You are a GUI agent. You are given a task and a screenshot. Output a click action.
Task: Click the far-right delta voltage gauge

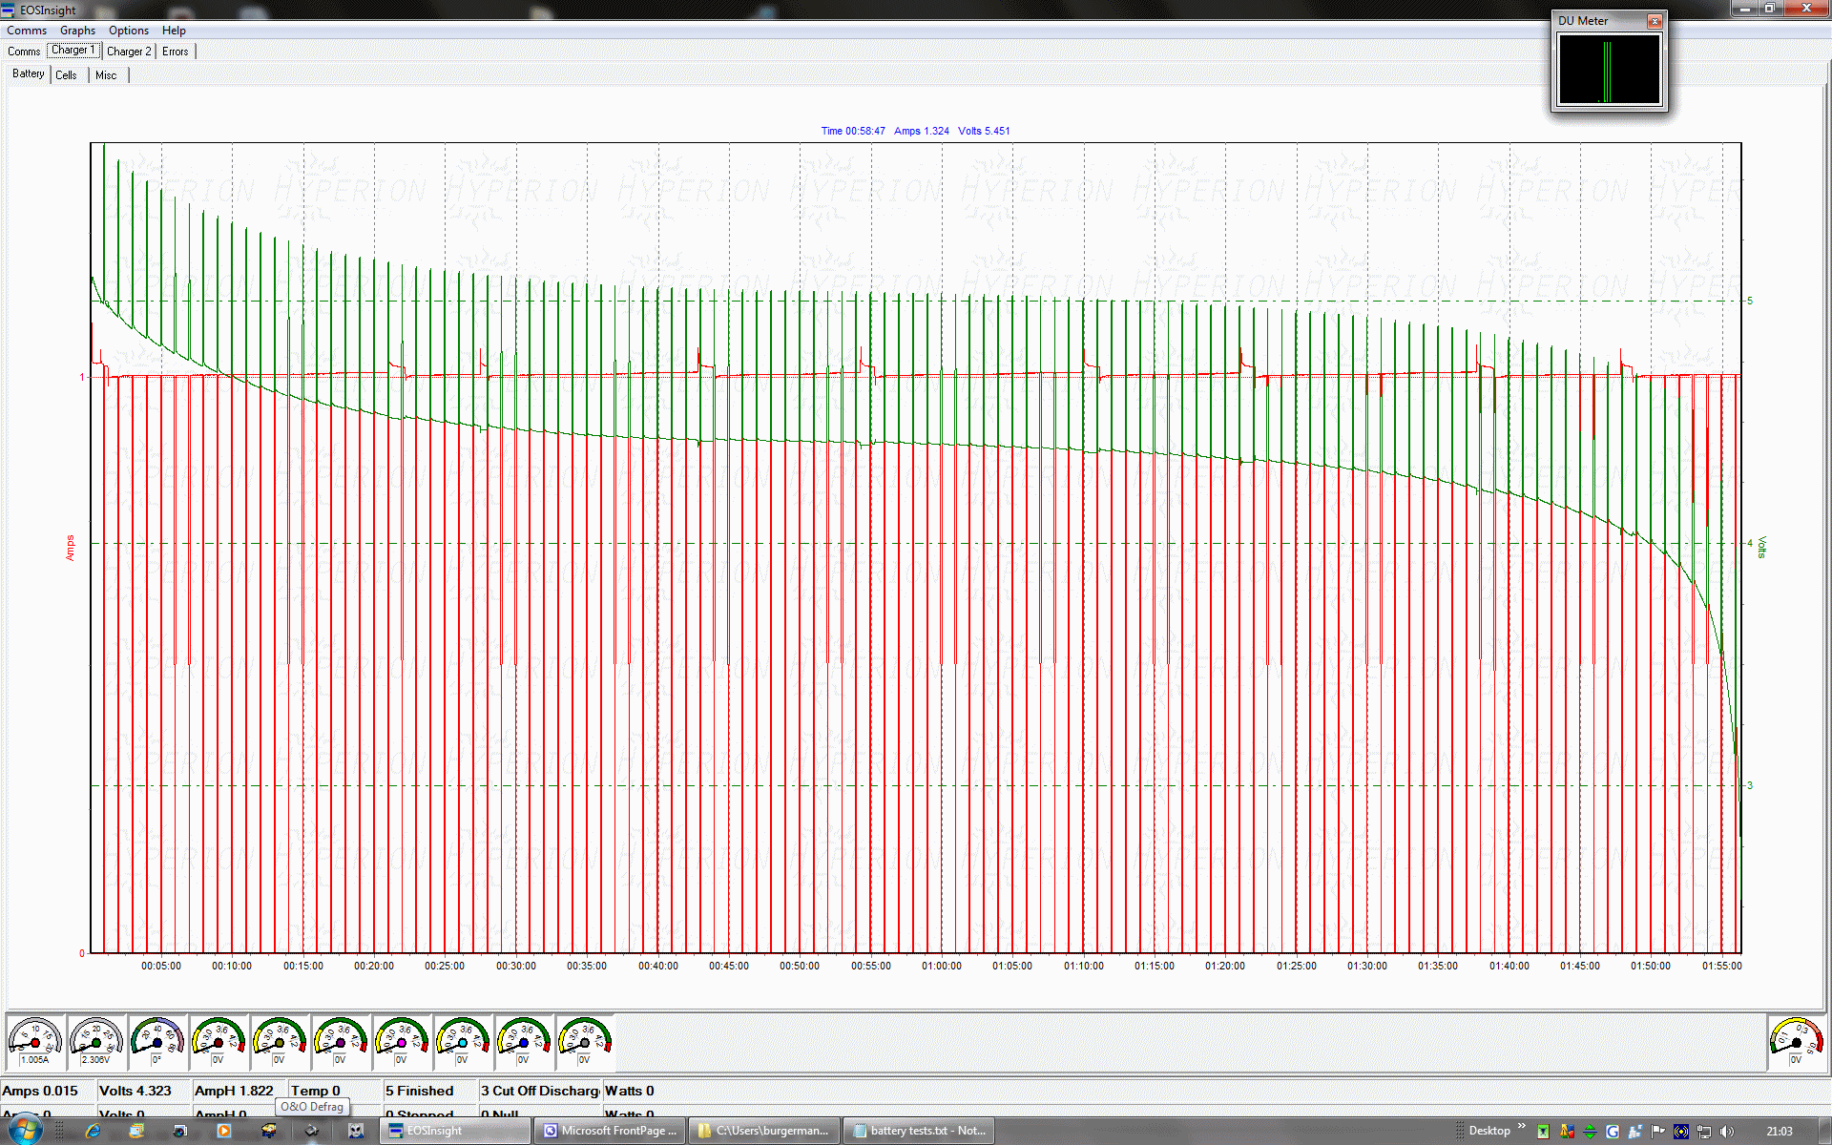pyautogui.click(x=1796, y=1042)
